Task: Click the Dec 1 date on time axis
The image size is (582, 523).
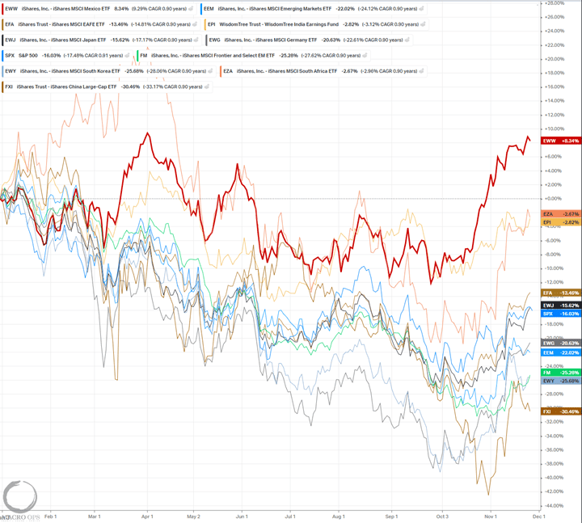Action: coord(539,517)
